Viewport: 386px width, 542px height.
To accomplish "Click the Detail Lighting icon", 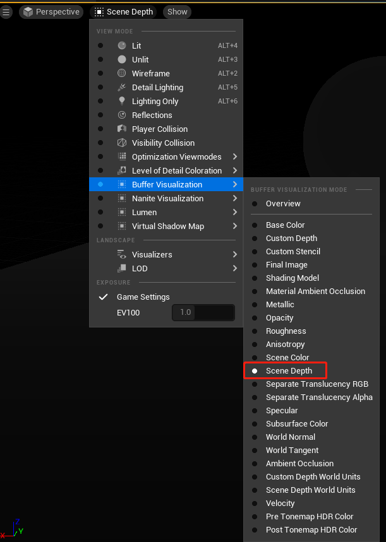I will [x=122, y=87].
